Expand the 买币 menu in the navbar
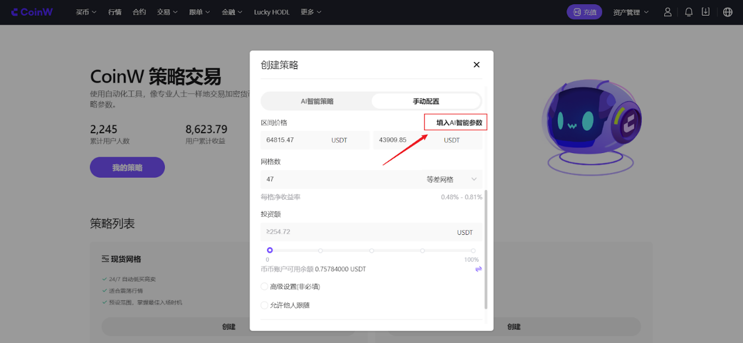The image size is (743, 343). pos(86,12)
